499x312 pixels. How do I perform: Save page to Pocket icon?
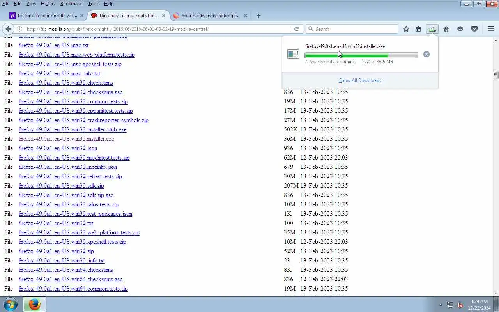click(x=474, y=29)
